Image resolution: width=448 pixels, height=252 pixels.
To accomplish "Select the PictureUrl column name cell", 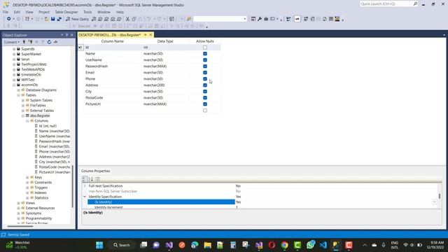I will point(113,104).
